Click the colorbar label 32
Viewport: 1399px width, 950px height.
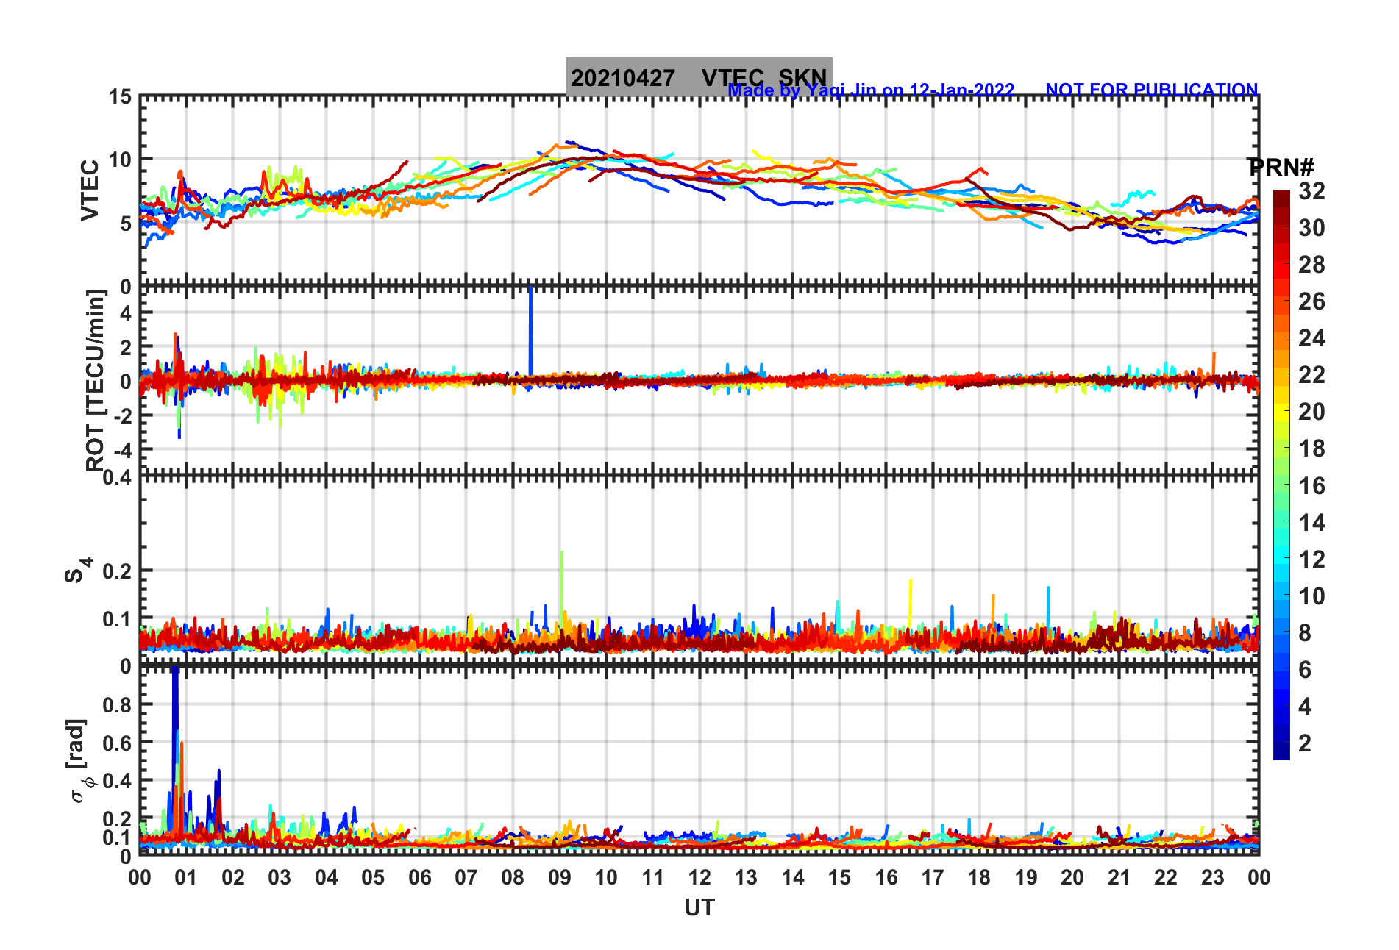coord(1311,191)
